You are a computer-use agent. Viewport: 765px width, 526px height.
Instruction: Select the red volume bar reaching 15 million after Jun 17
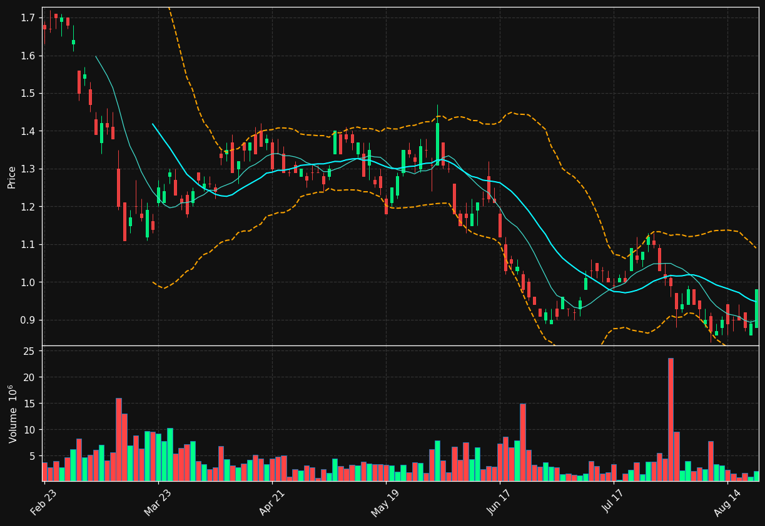523,442
